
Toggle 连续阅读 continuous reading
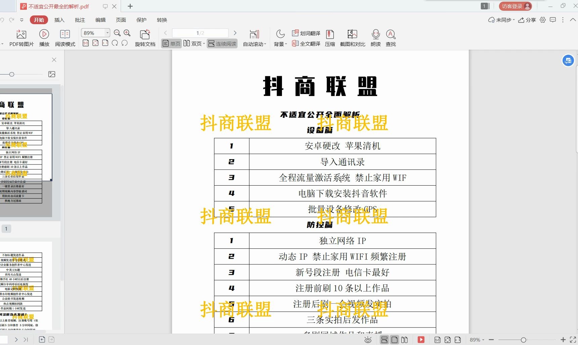222,44
